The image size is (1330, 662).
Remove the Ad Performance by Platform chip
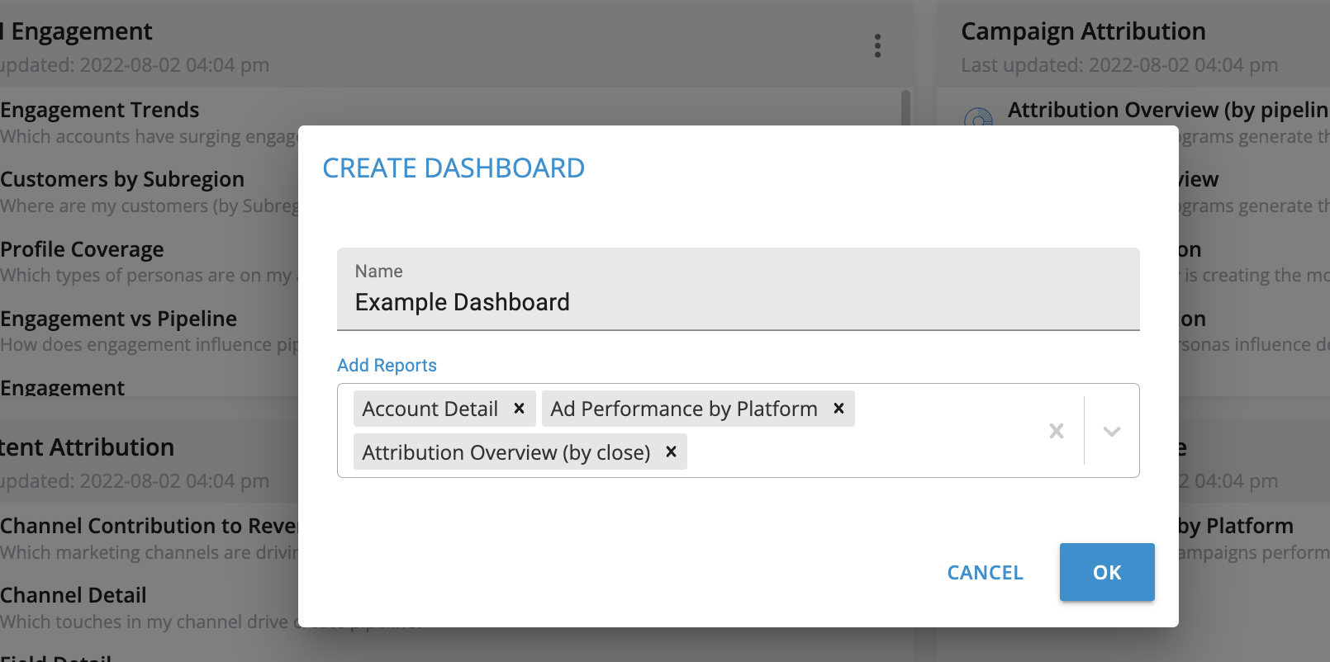pos(838,409)
